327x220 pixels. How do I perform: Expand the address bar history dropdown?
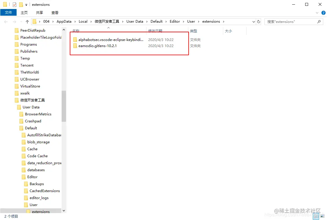[x=253, y=22]
